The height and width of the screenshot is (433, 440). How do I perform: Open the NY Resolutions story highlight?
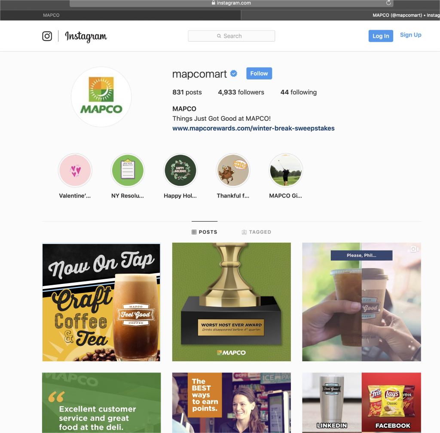pyautogui.click(x=128, y=170)
